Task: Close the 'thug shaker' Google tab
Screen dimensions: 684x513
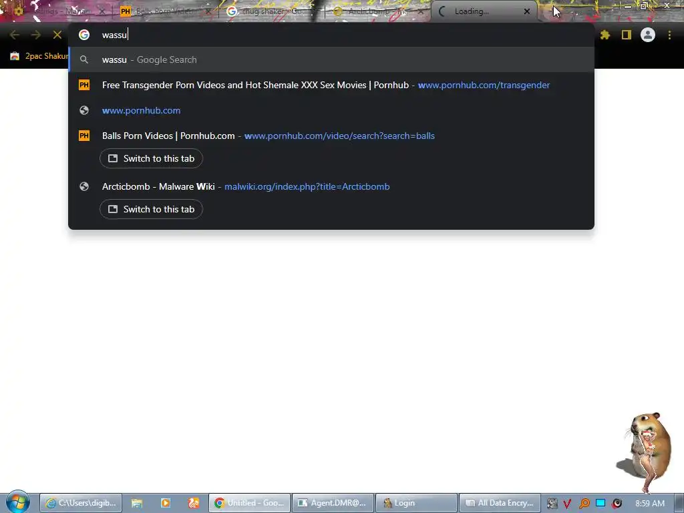Action: click(x=314, y=11)
